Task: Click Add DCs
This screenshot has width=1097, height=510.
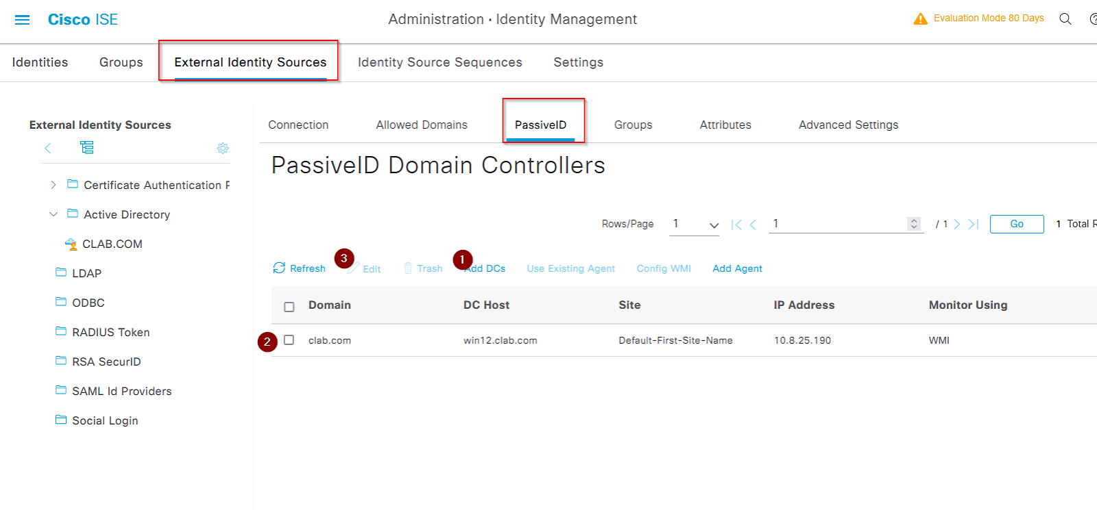Action: (485, 268)
